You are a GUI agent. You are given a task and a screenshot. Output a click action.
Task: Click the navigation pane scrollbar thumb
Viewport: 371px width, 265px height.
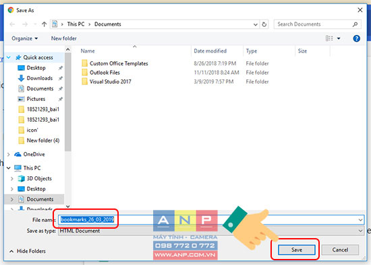click(x=68, y=102)
